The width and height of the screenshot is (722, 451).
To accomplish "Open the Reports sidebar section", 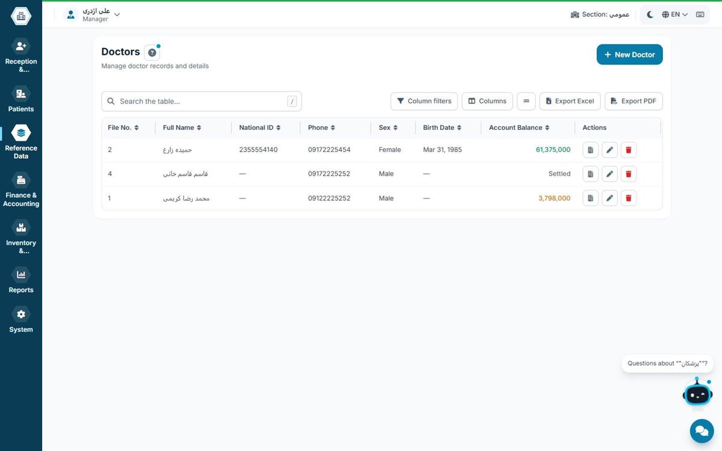I will point(21,280).
